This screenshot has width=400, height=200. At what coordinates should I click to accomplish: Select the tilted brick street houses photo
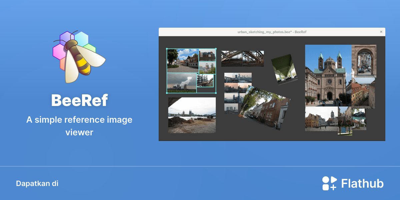click(264, 108)
